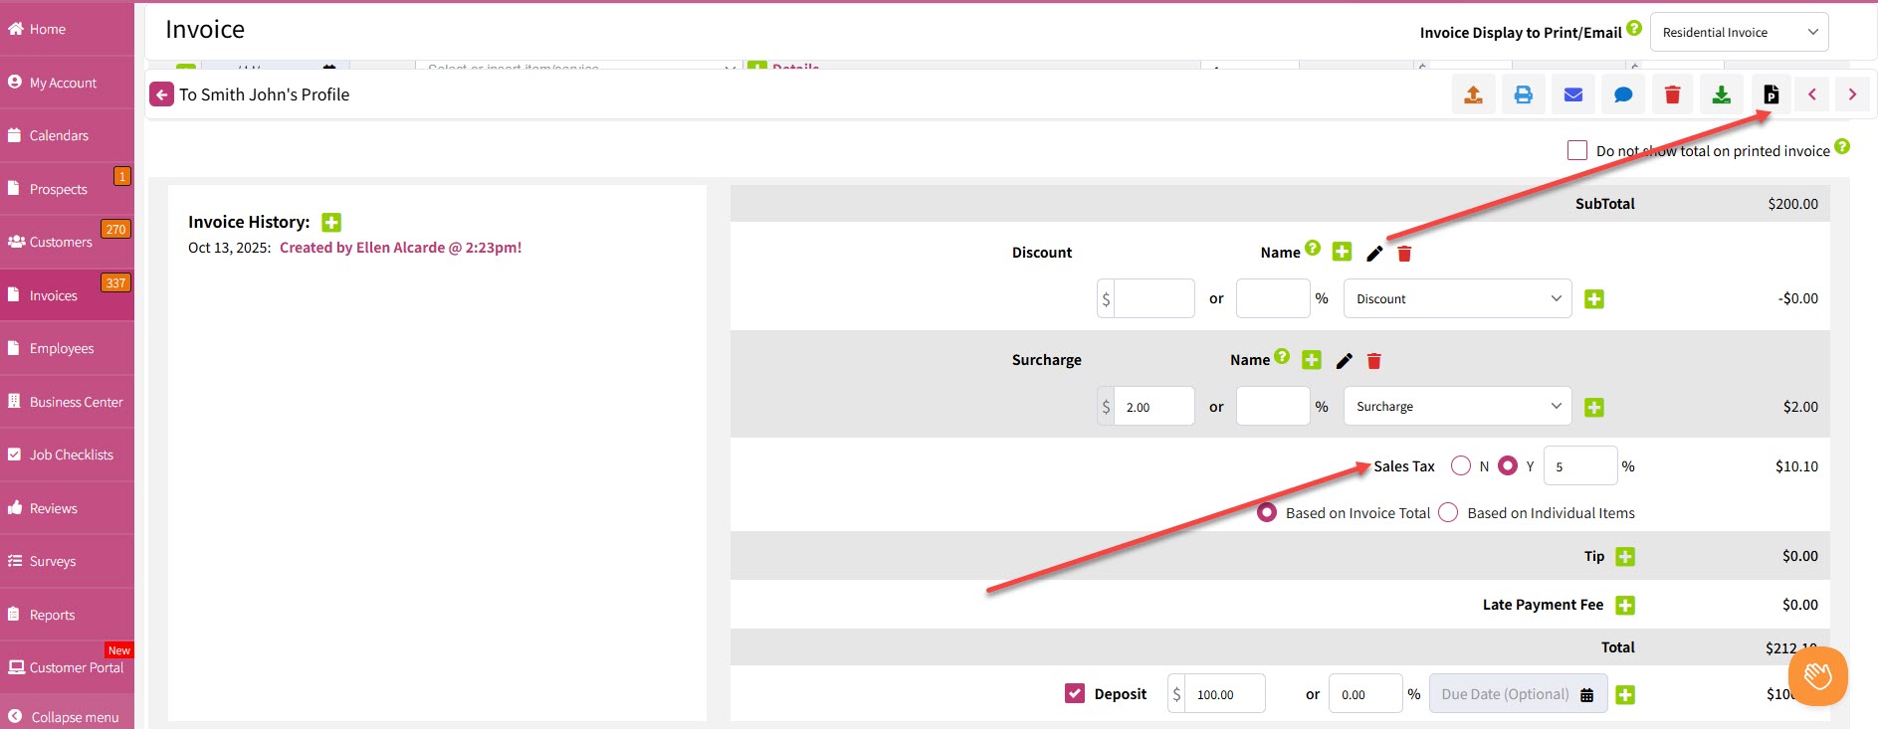
Task: Go to next invoice with right chevron
Action: coord(1852,94)
